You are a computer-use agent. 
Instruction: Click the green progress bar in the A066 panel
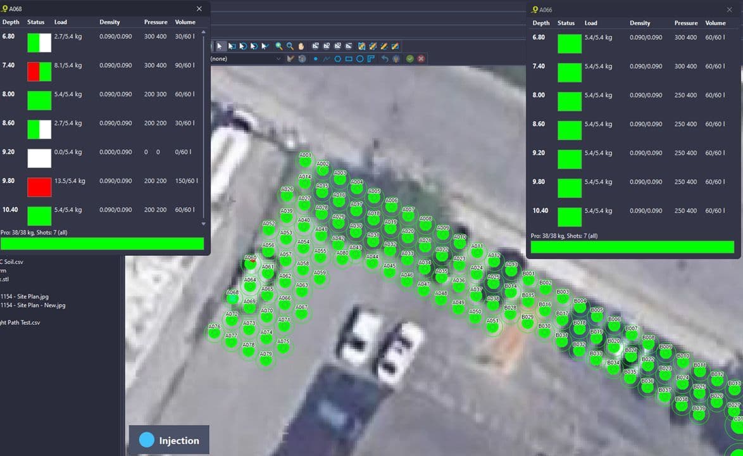pos(632,247)
